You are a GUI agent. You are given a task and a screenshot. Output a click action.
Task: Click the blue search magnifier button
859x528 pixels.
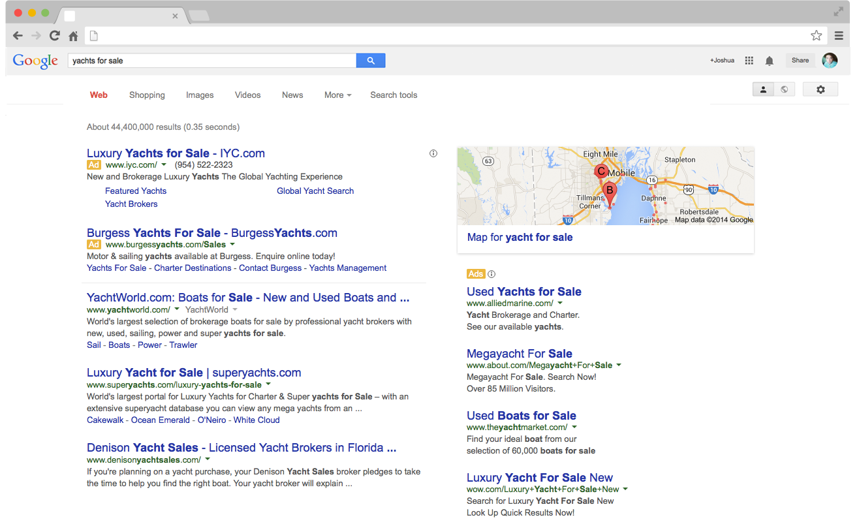[371, 61]
